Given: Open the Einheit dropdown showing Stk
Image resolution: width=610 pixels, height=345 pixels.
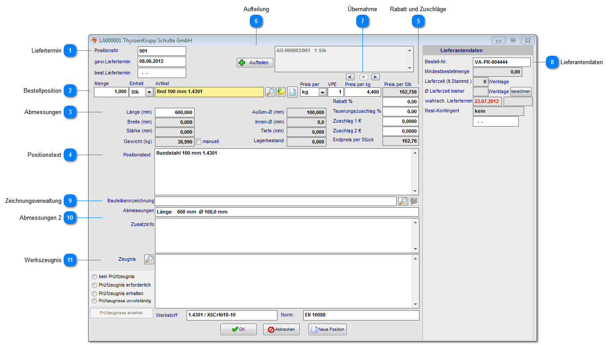Looking at the screenshot, I should point(149,92).
